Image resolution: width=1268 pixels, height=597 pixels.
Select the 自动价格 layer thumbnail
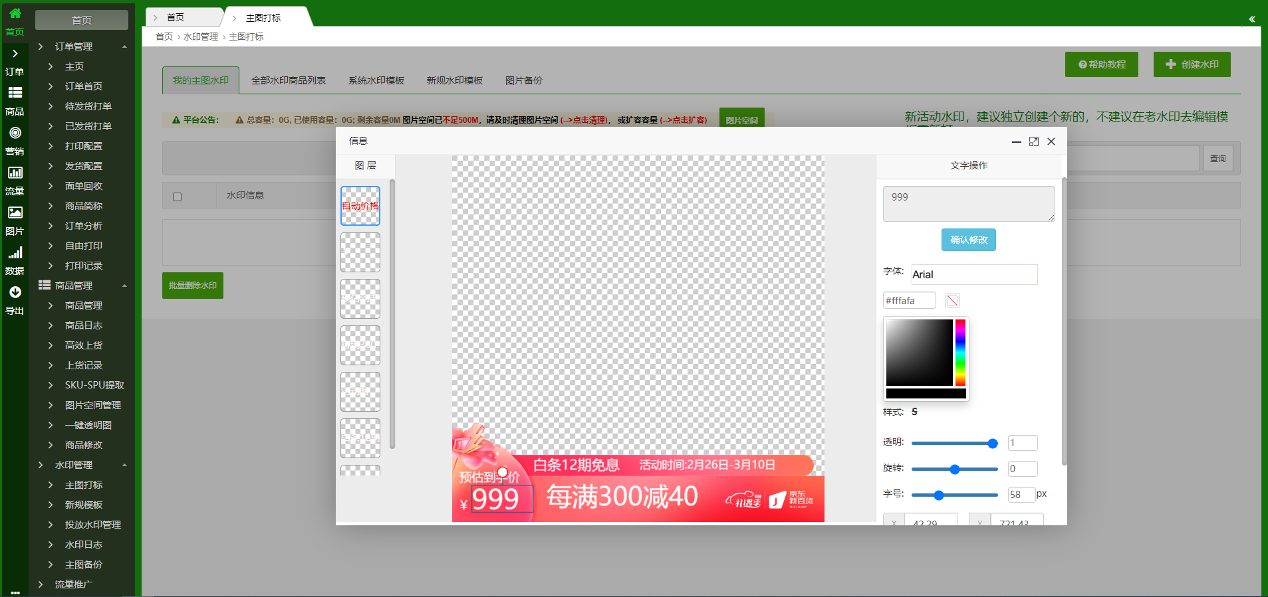(360, 206)
